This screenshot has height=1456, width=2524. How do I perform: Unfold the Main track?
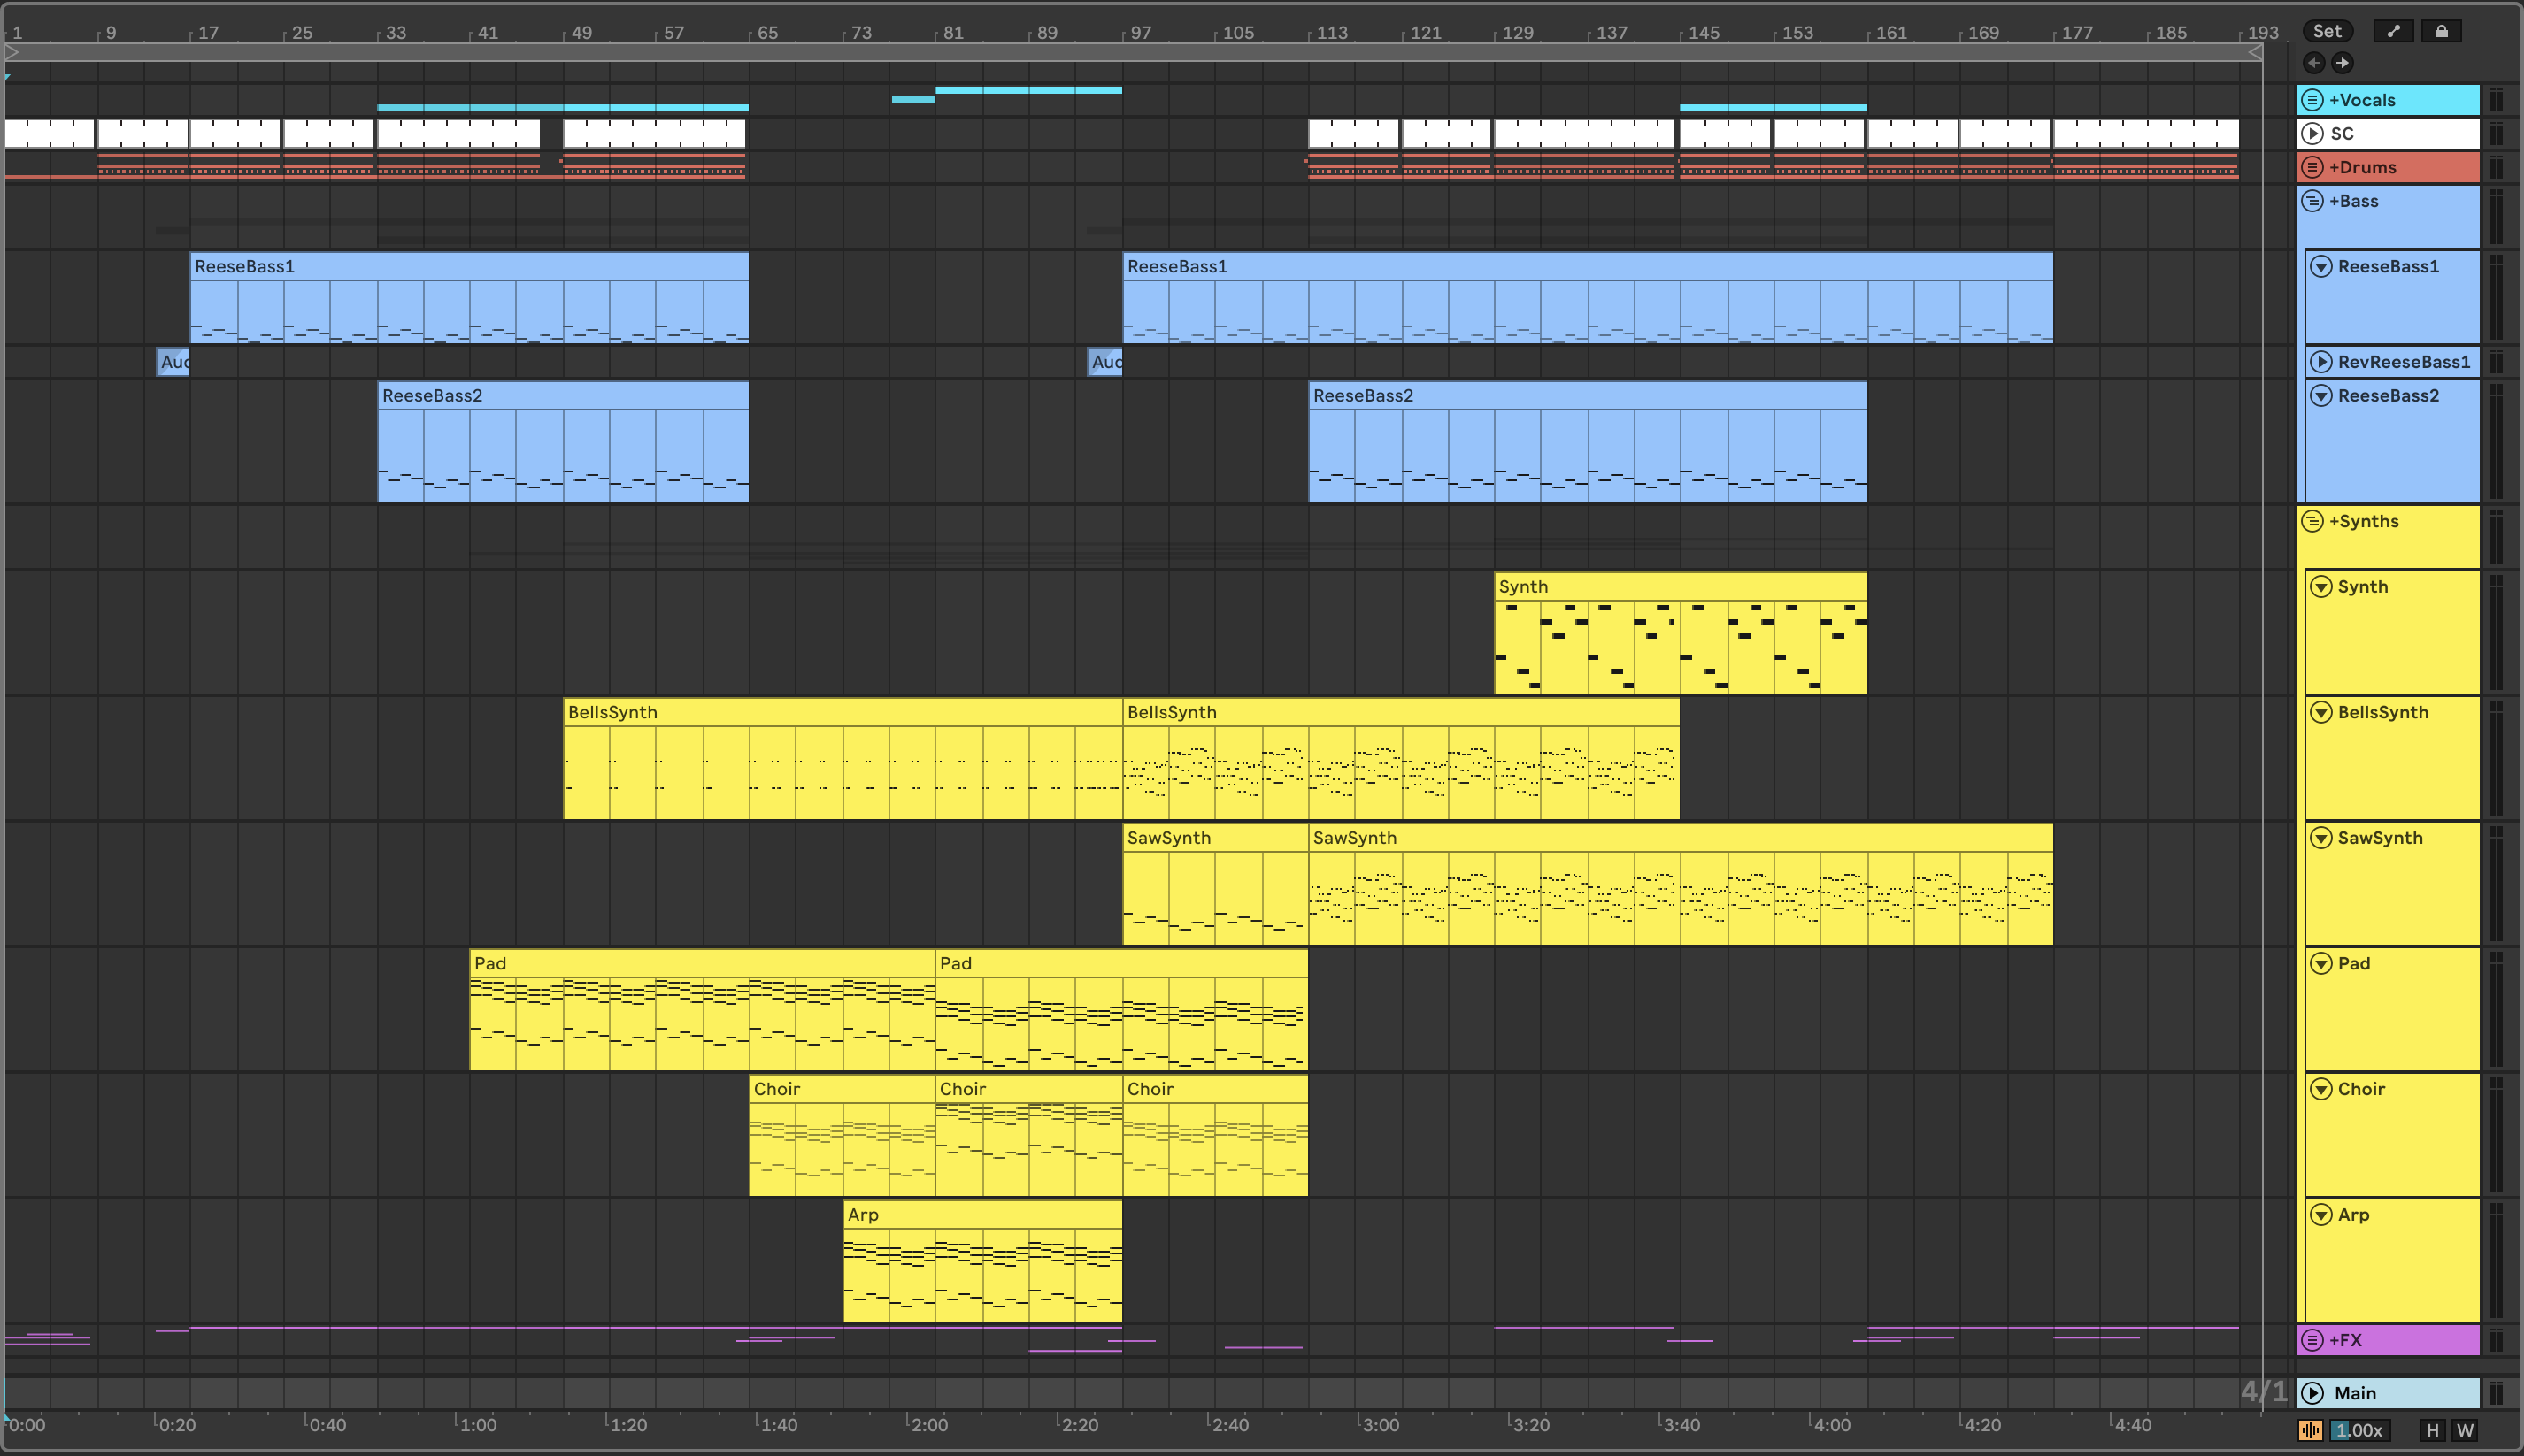click(x=2312, y=1393)
